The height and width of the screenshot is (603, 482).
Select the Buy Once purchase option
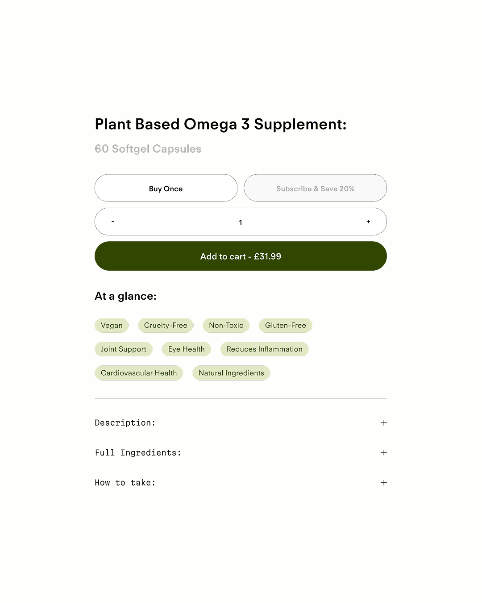tap(166, 188)
